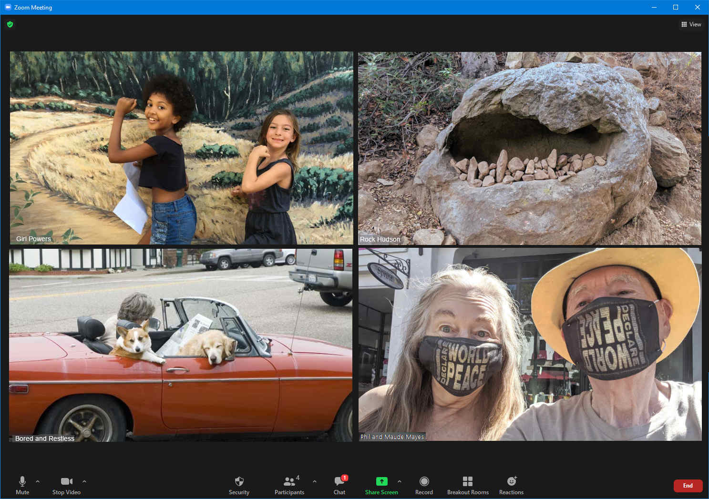Click the 'Bored and Restless' name label
This screenshot has width=709, height=499.
click(44, 438)
